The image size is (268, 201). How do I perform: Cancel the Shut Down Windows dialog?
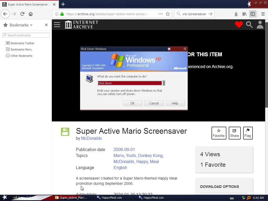tap(154, 103)
